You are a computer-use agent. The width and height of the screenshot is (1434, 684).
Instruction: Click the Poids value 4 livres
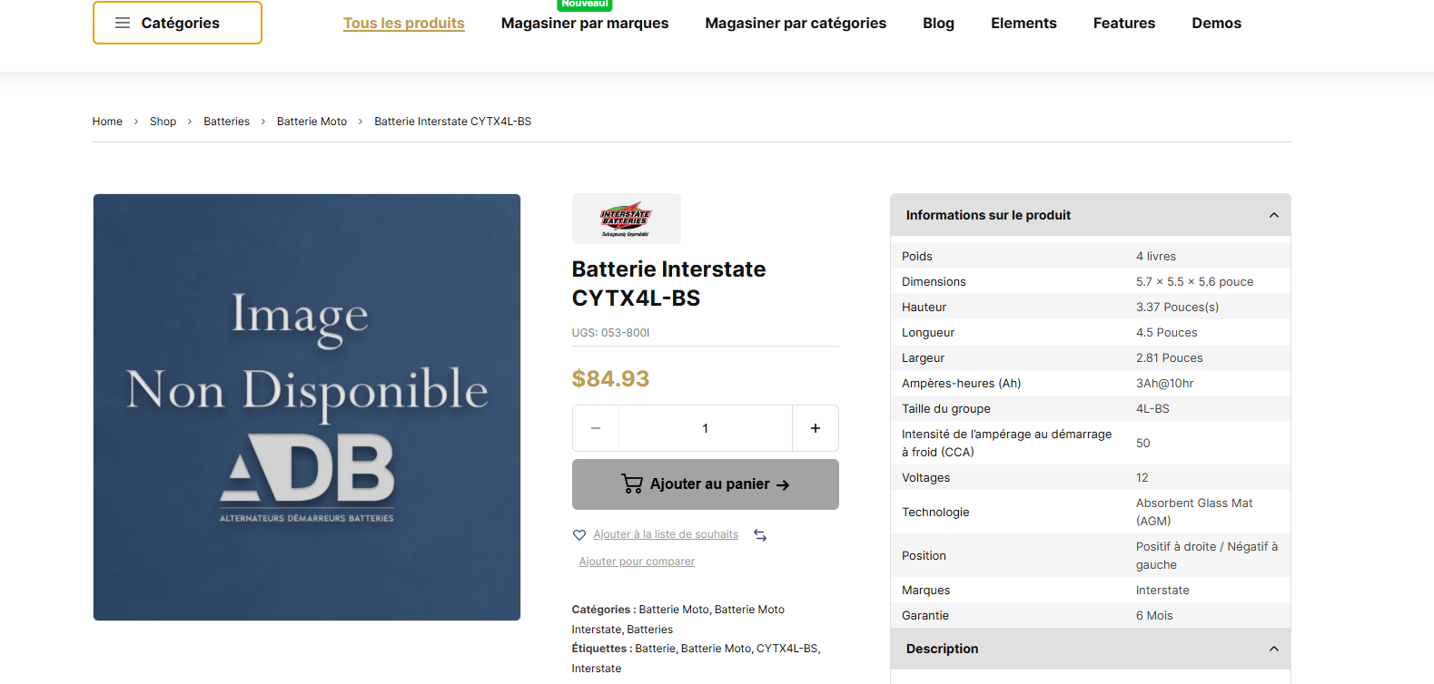click(x=1156, y=257)
